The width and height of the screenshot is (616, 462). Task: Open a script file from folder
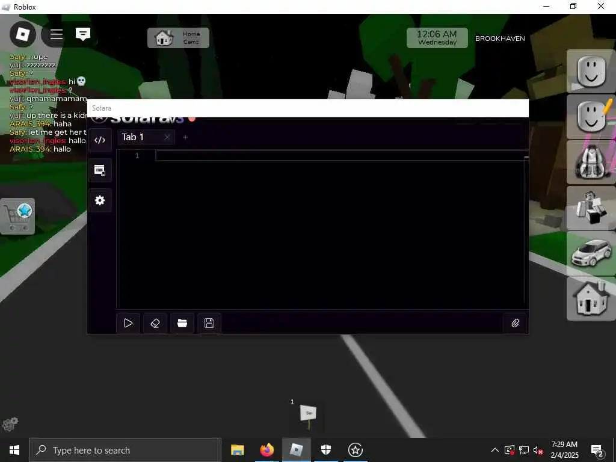(182, 323)
